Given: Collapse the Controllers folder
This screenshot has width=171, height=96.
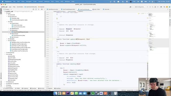Looking at the screenshot, I should (9, 23).
